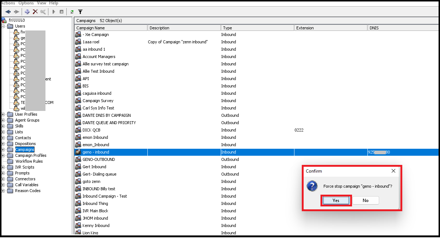This screenshot has height=238, width=440.
Task: Expand the Skills tree node
Action: click(x=3, y=126)
